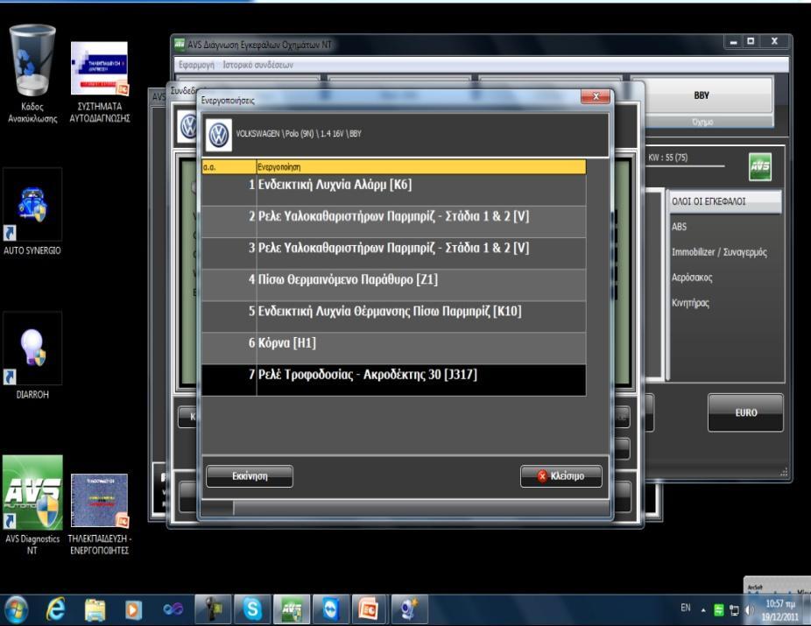Select ABS in the controllers list
Screen dimensions: 811x626
click(x=679, y=227)
